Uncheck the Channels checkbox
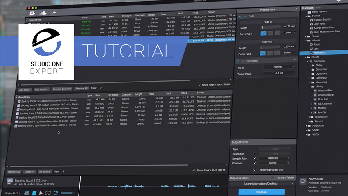The image size is (348, 196). coord(255,163)
